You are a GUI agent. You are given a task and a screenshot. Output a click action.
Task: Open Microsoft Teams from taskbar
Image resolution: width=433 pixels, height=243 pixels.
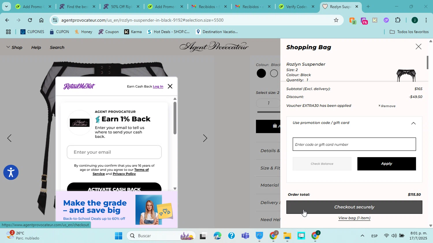[x=245, y=236]
